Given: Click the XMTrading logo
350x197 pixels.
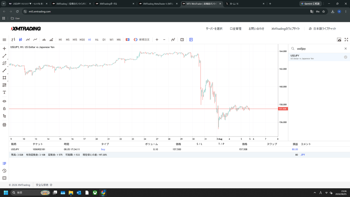Looking at the screenshot, I should coord(26,29).
